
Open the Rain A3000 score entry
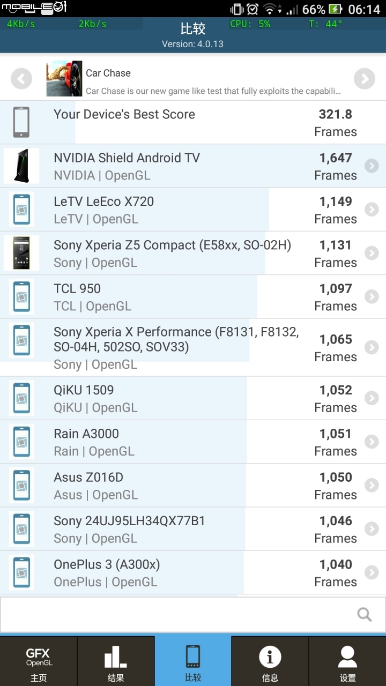pos(193,442)
